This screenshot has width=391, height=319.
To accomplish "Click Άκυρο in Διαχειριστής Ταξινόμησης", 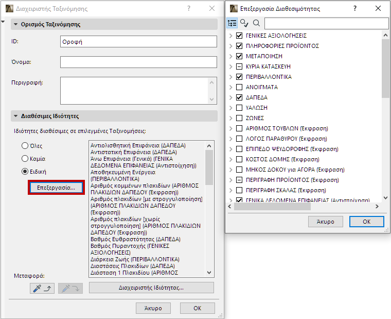I will pos(153,308).
